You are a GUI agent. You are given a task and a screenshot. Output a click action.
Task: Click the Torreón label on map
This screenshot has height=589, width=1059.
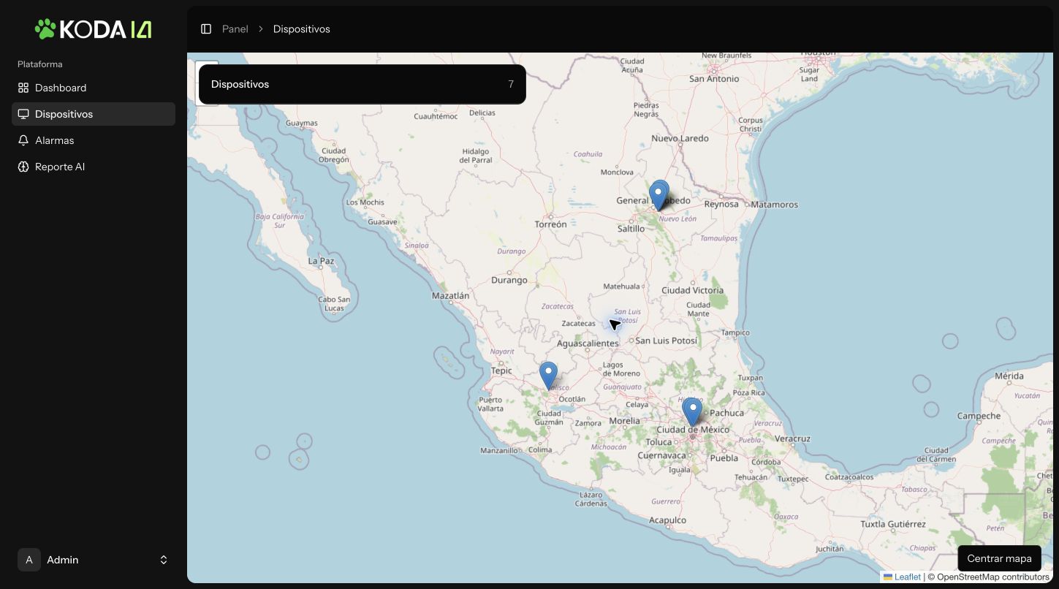(x=551, y=224)
